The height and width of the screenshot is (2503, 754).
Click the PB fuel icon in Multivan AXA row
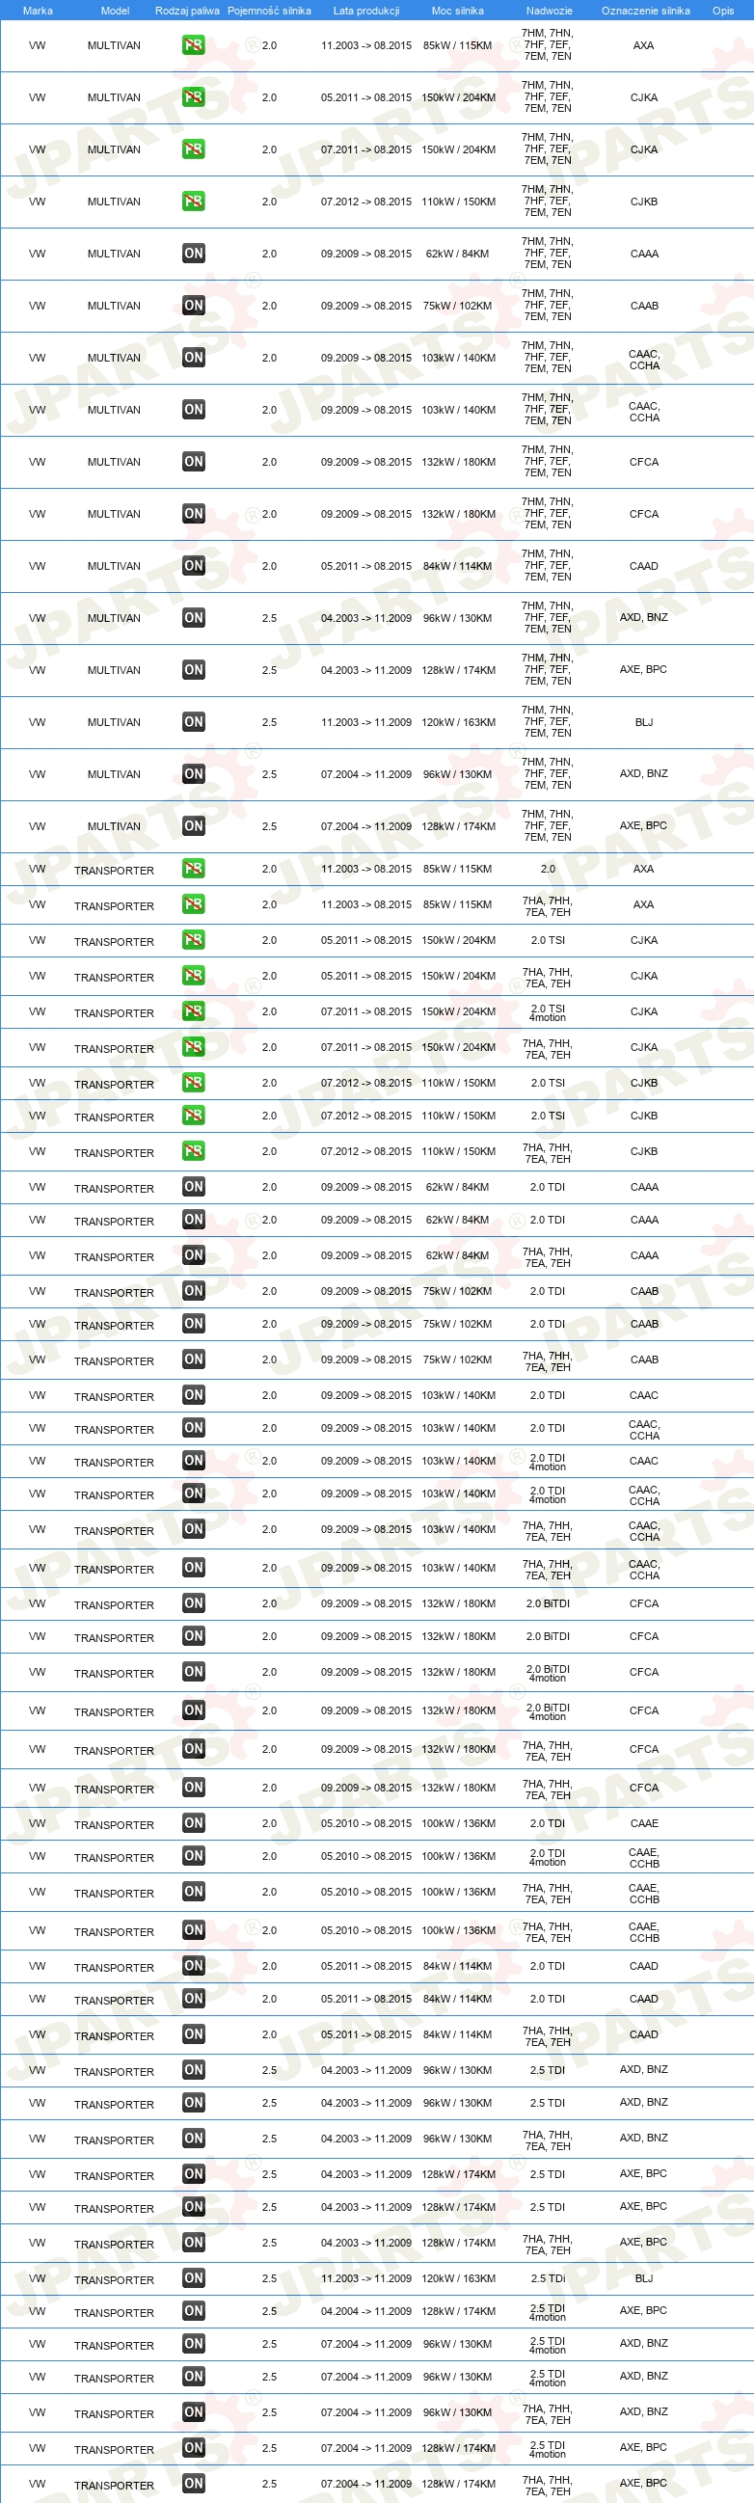click(x=194, y=45)
